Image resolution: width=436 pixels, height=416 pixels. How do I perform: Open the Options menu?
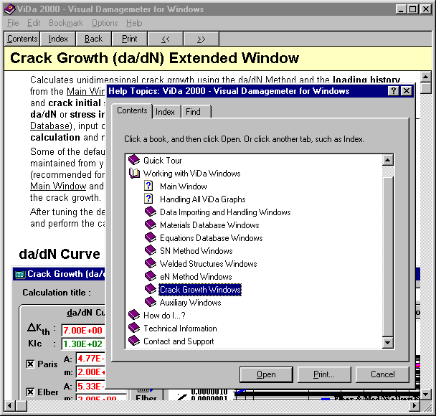click(x=105, y=23)
